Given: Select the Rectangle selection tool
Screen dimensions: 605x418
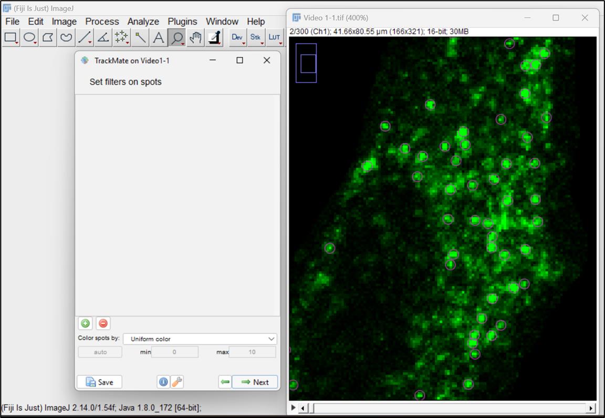Looking at the screenshot, I should [x=11, y=37].
